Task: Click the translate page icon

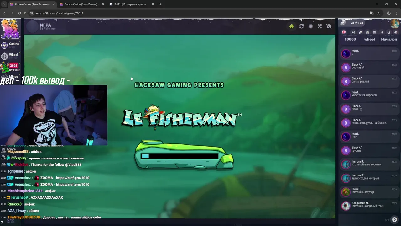Action: point(372,13)
